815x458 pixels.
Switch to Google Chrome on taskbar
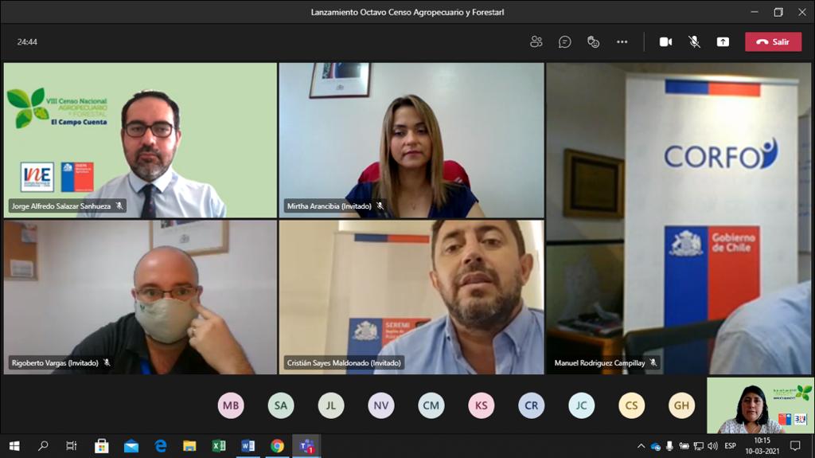point(277,446)
